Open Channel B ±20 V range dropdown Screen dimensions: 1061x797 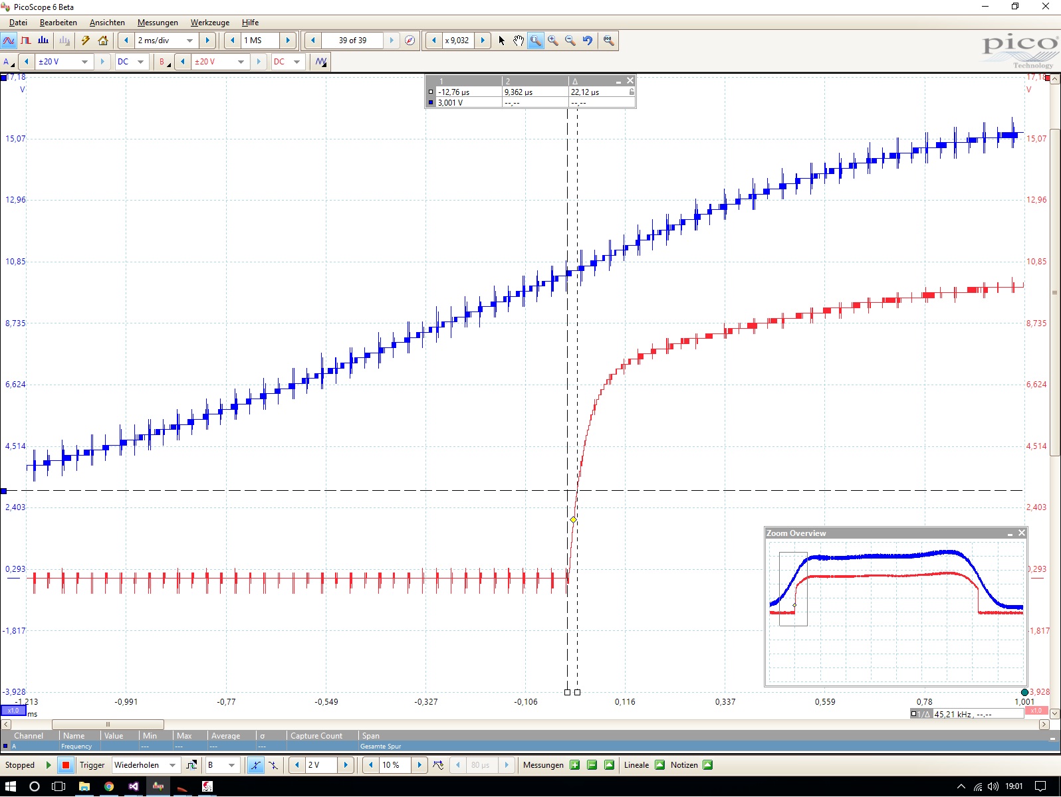click(x=241, y=62)
